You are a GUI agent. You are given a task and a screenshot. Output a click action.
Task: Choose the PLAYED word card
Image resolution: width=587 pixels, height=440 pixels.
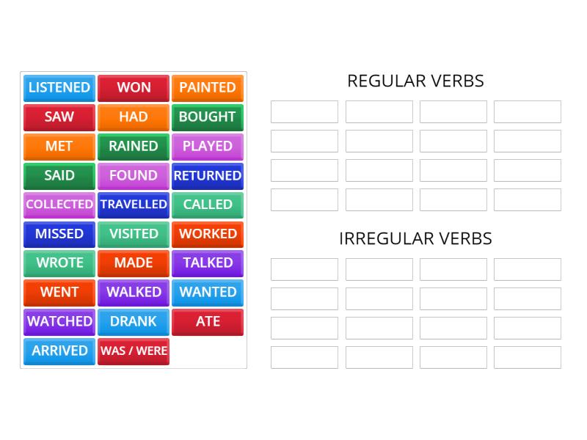click(207, 147)
